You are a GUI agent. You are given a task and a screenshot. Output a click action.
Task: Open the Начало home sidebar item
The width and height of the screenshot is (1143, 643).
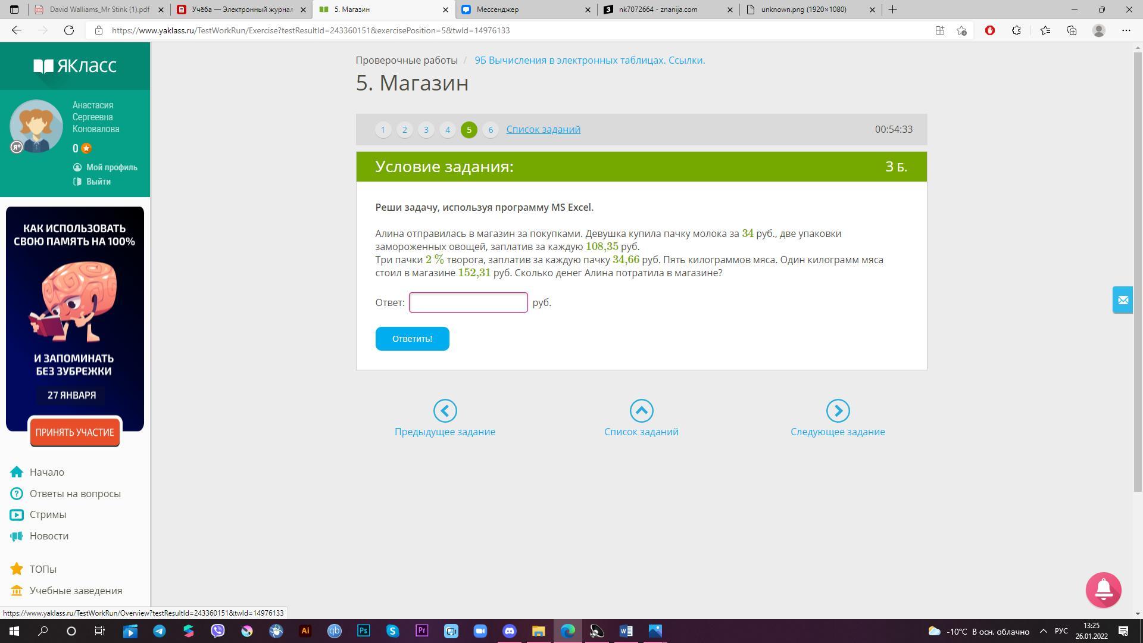[46, 472]
